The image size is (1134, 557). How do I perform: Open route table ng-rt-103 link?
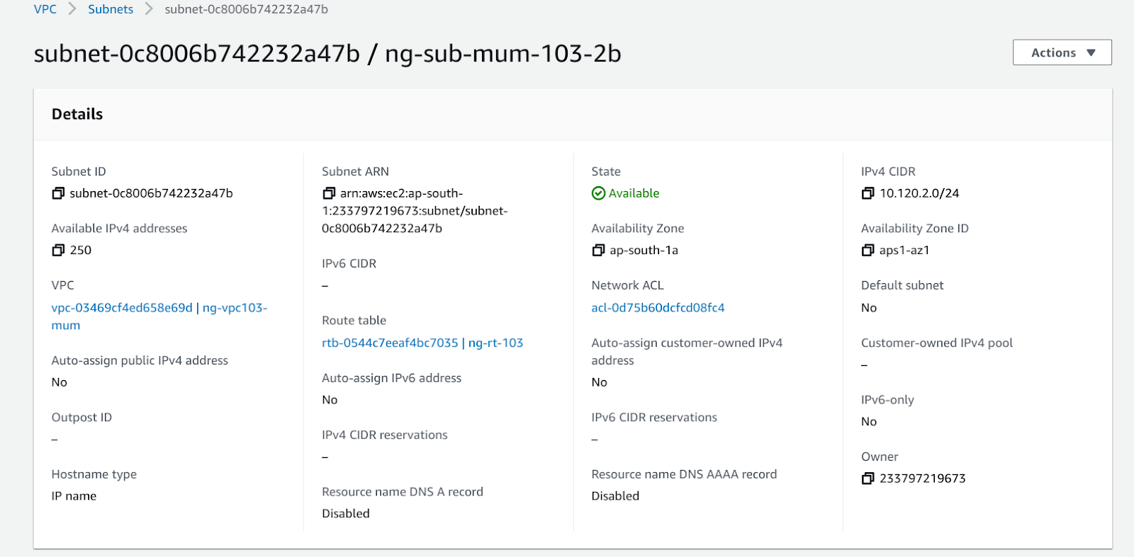pyautogui.click(x=422, y=343)
